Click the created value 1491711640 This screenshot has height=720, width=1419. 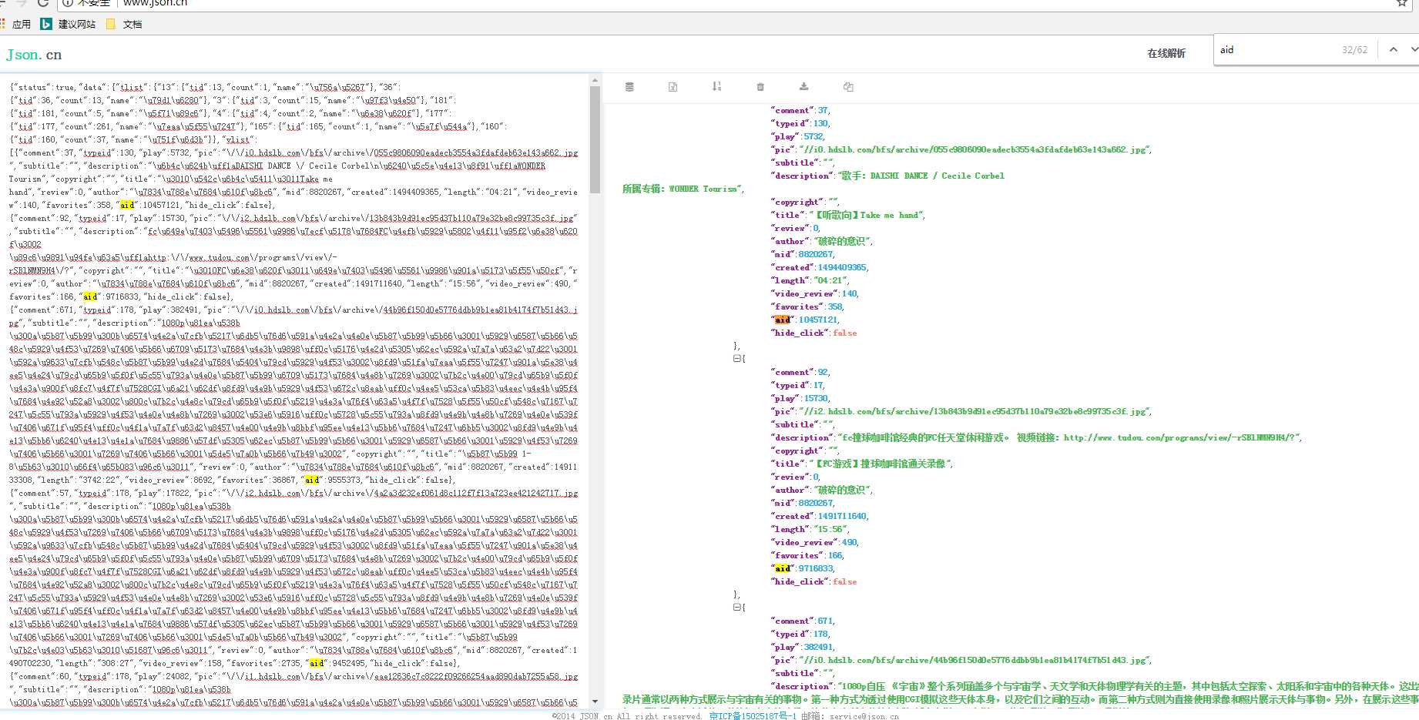842,516
